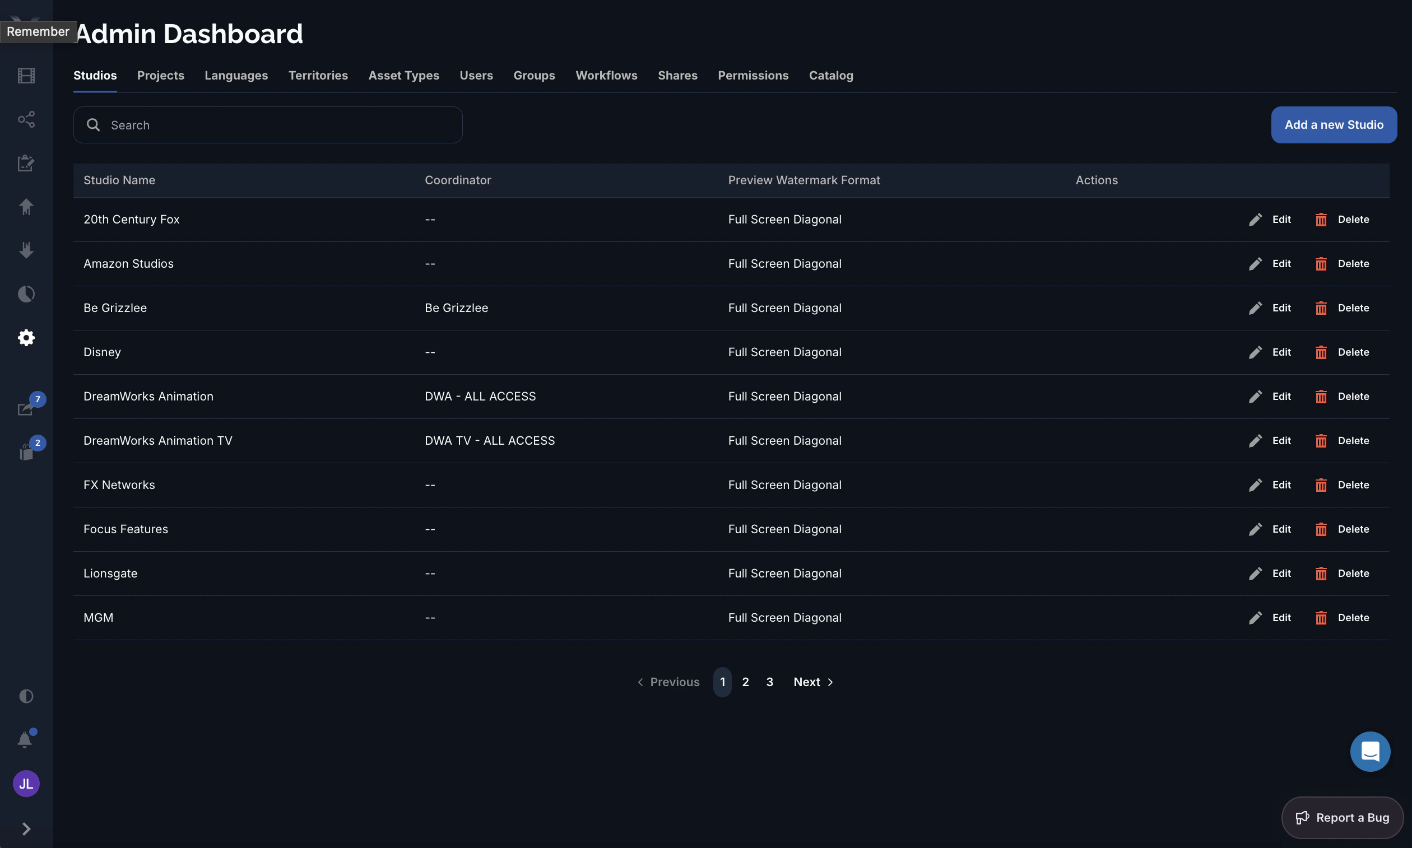Click the pencil icon for 20th Century Fox
Screen dimensions: 1412x848
tap(1255, 220)
